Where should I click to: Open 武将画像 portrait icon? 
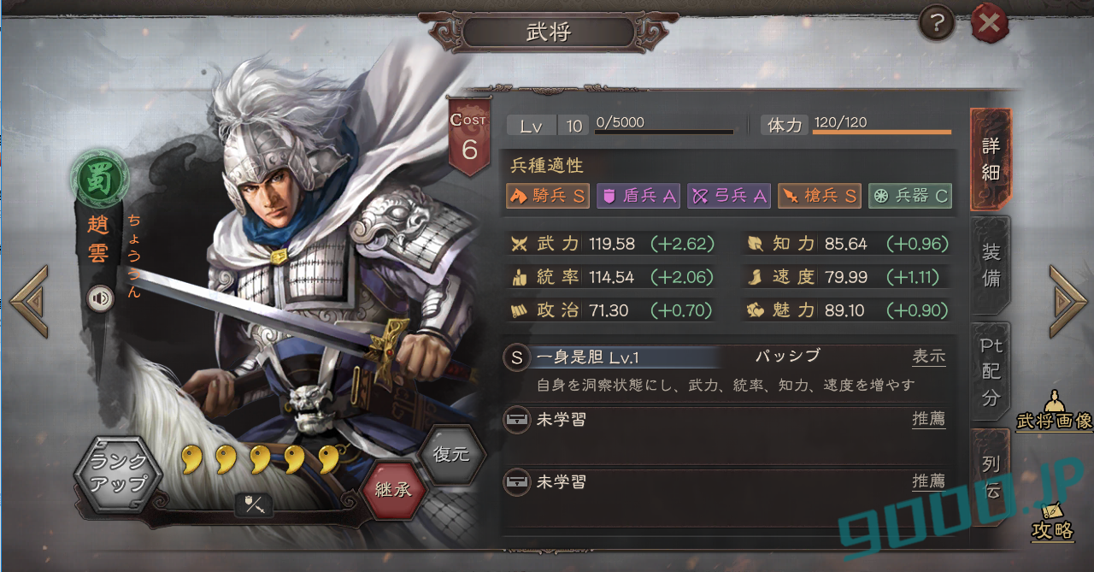[x=1055, y=411]
